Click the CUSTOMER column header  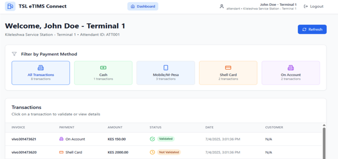coord(274,127)
